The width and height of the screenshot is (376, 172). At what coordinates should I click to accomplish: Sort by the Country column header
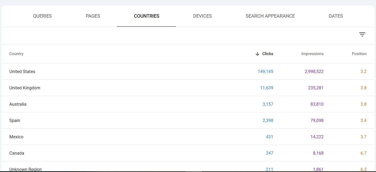pos(16,54)
